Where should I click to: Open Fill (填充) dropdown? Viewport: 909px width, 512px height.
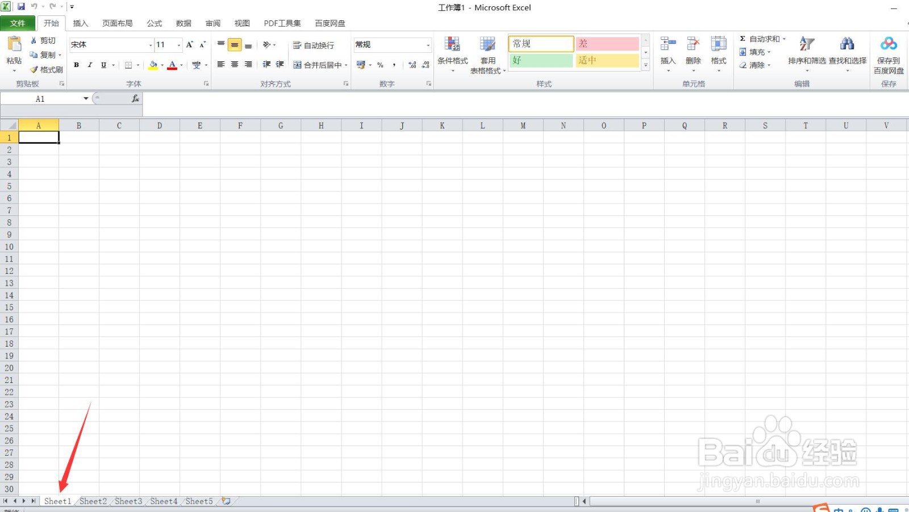pyautogui.click(x=755, y=52)
